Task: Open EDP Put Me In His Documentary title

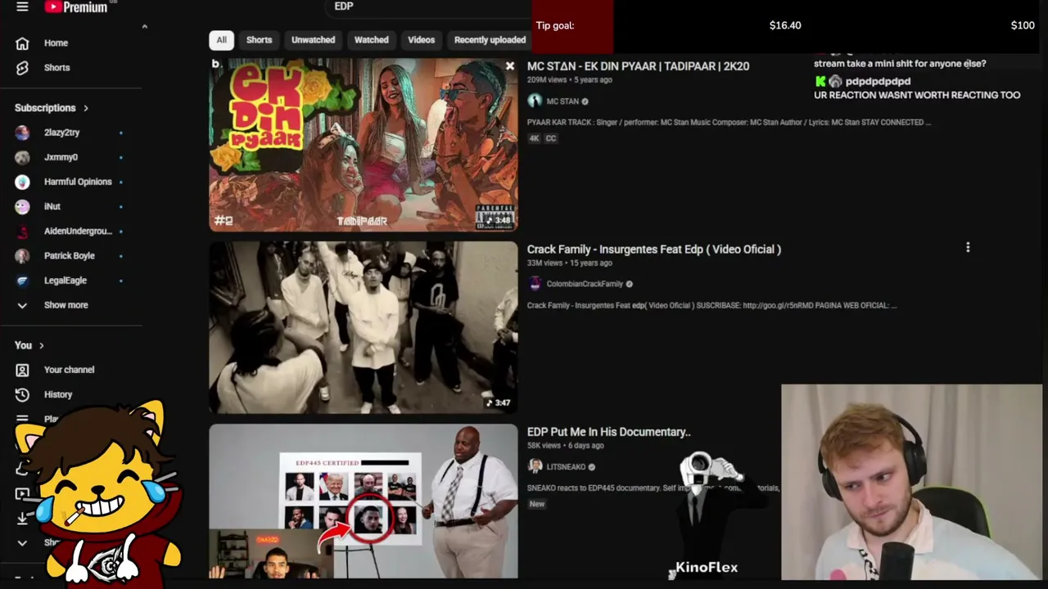Action: pyautogui.click(x=609, y=432)
